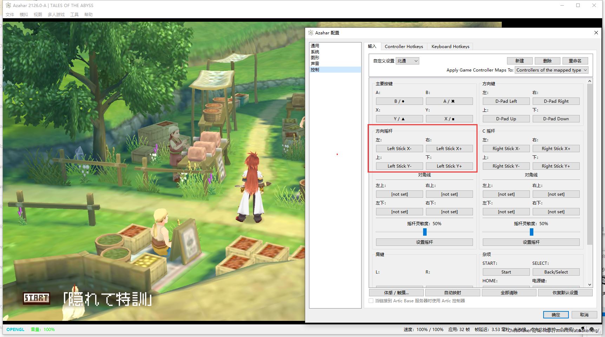Click the Start mapping button
605x337 pixels.
pyautogui.click(x=506, y=272)
